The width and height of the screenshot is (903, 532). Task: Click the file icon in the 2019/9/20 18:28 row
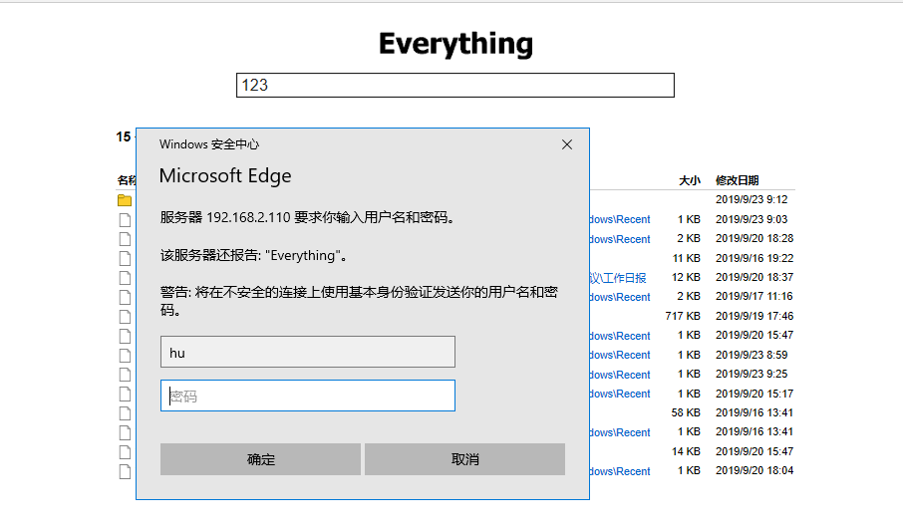tap(125, 239)
